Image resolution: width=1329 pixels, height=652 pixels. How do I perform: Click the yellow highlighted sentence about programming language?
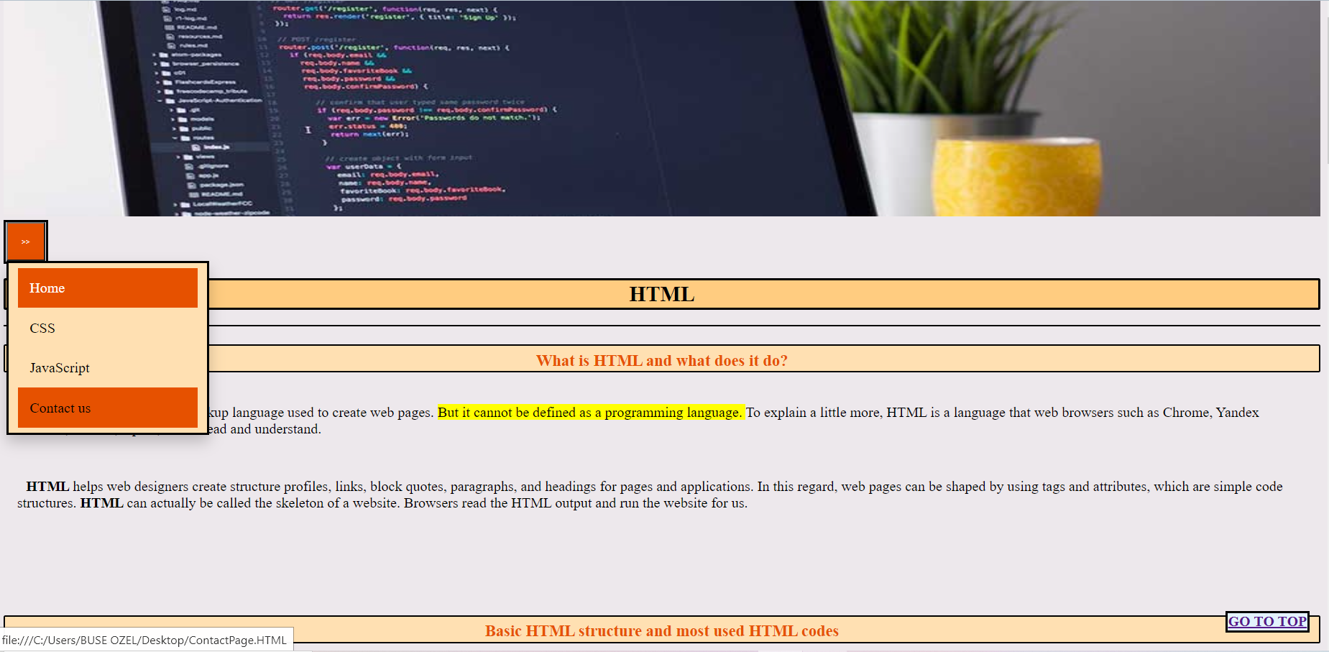[591, 412]
